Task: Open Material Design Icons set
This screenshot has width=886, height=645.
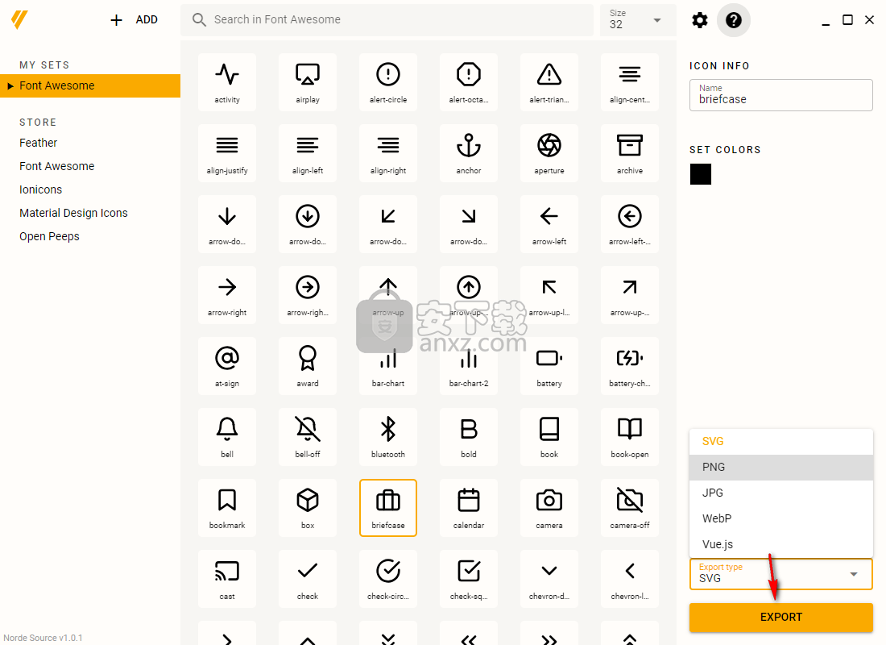Action: click(73, 214)
